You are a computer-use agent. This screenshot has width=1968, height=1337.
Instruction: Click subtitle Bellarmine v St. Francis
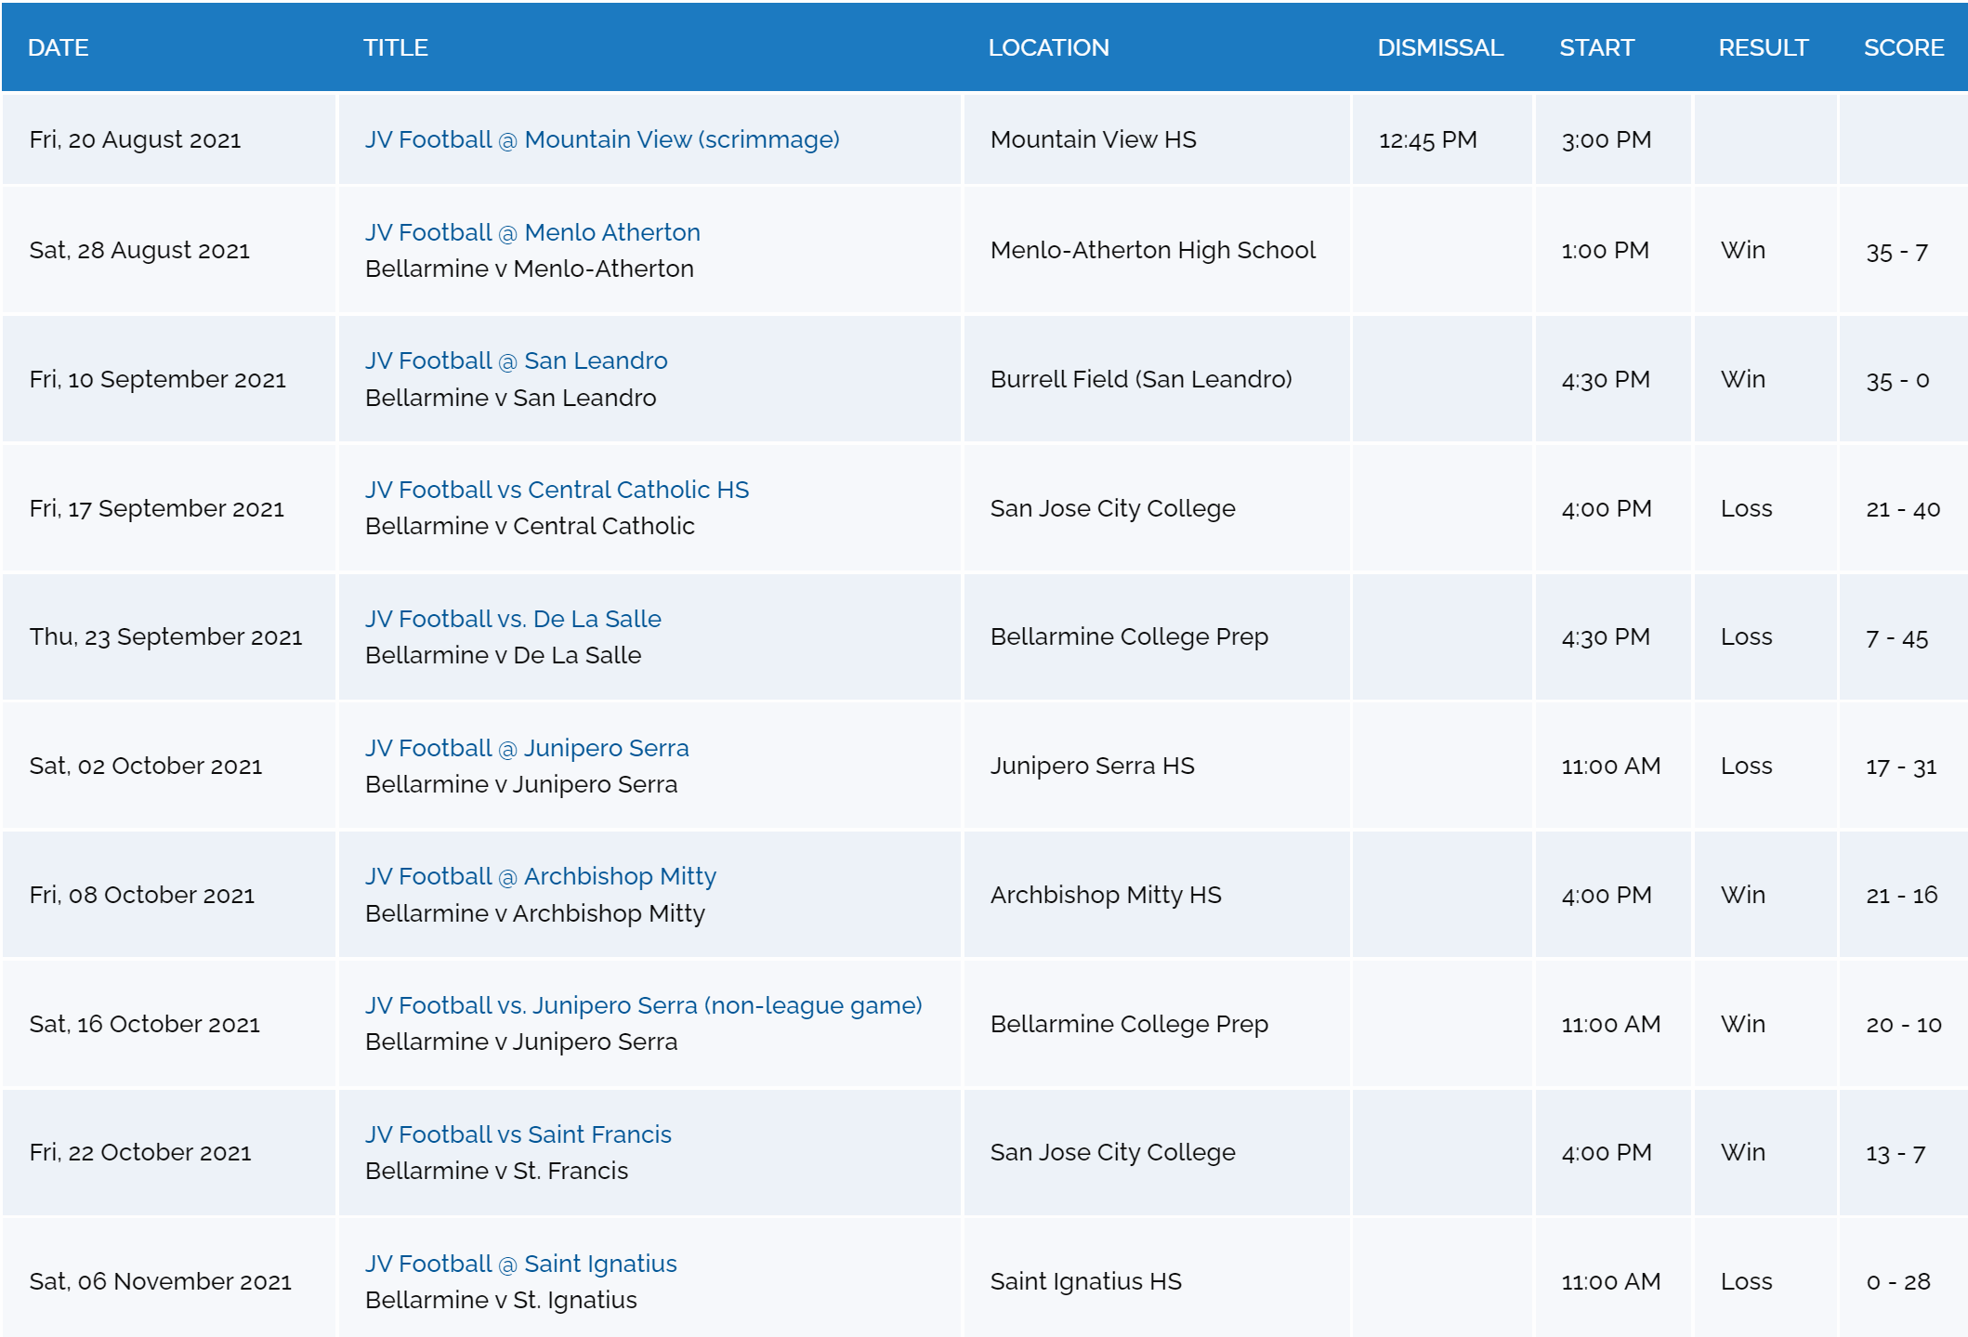496,1171
